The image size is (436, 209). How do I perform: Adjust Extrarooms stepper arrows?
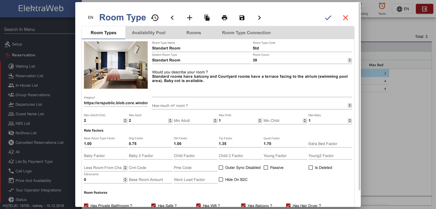[125, 180]
